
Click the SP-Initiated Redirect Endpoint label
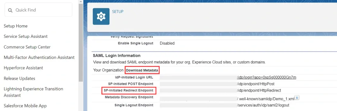pyautogui.click(x=129, y=90)
